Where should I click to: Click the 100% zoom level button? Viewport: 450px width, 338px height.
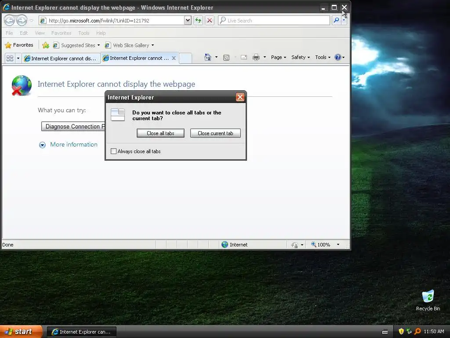(320, 245)
